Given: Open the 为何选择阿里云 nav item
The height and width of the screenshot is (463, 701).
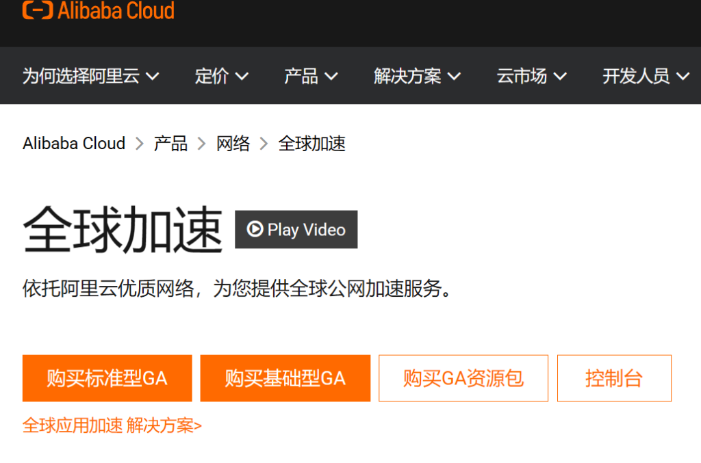Looking at the screenshot, I should [x=91, y=77].
